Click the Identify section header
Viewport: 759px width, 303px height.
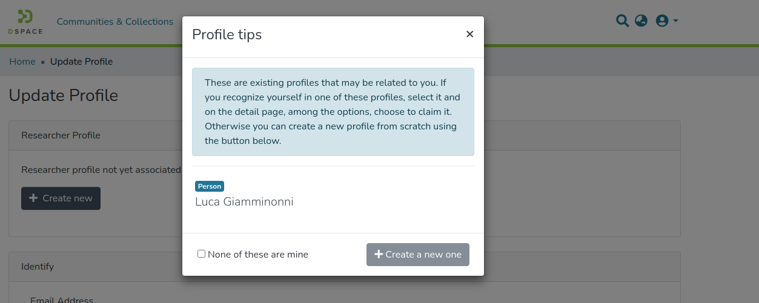[x=38, y=267]
